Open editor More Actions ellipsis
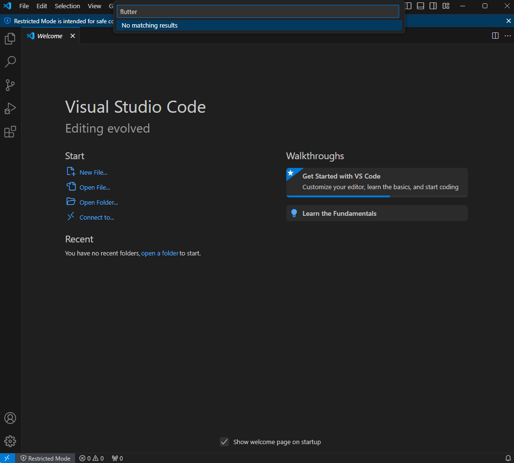Viewport: 514px width, 463px height. point(507,36)
